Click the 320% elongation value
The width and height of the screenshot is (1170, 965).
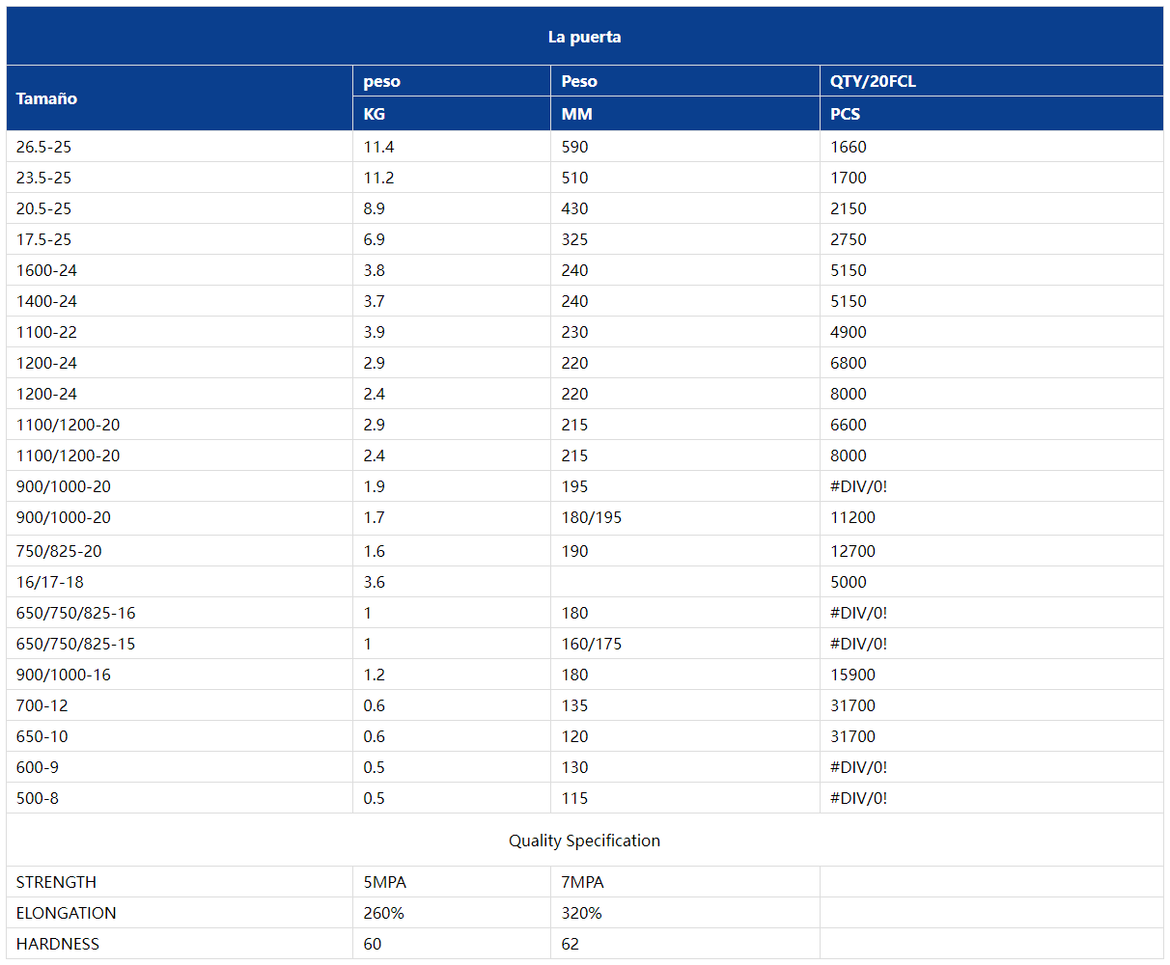tap(581, 913)
